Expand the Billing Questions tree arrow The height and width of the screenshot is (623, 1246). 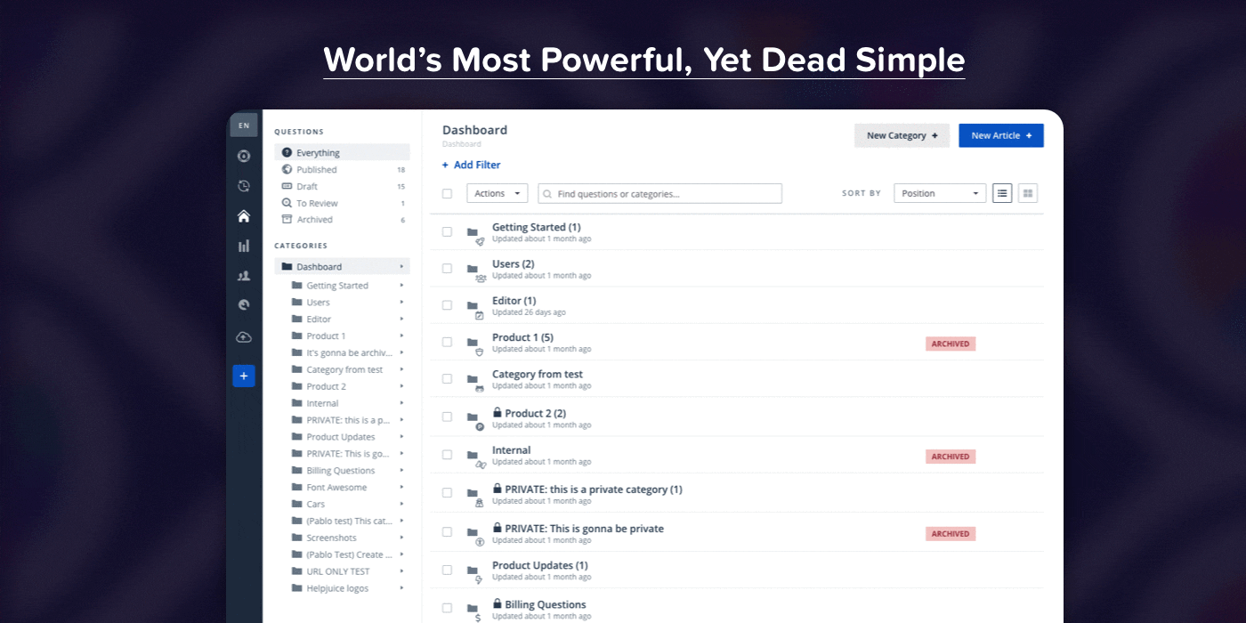click(x=401, y=470)
